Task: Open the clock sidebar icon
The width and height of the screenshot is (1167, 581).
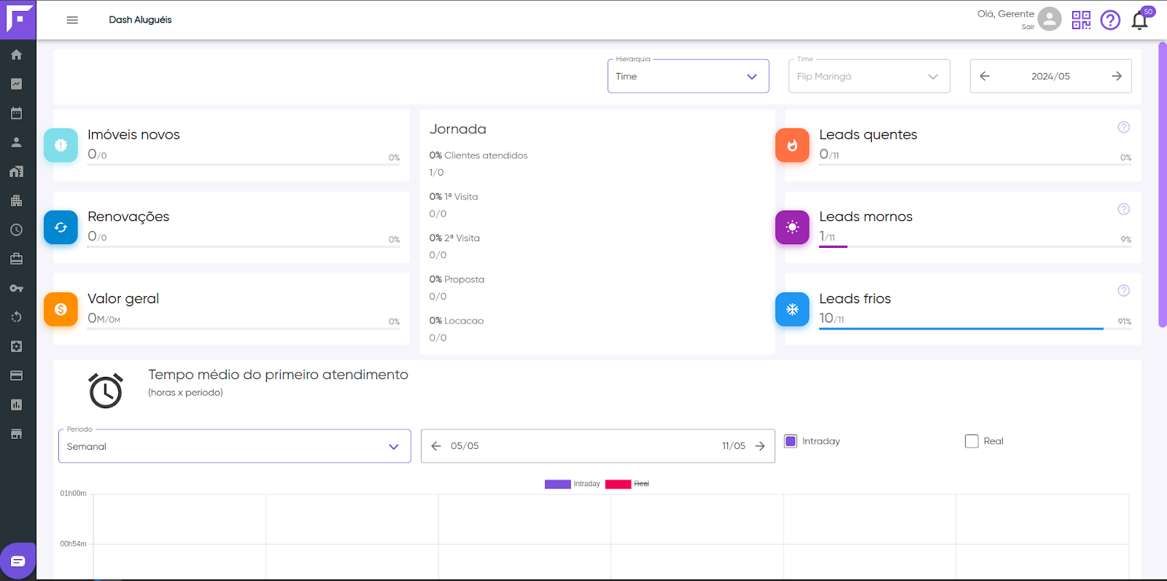Action: 16,230
